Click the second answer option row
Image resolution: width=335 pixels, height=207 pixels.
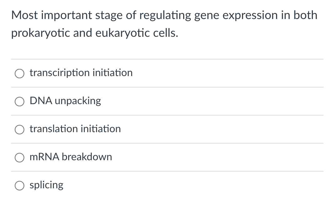click(x=167, y=101)
